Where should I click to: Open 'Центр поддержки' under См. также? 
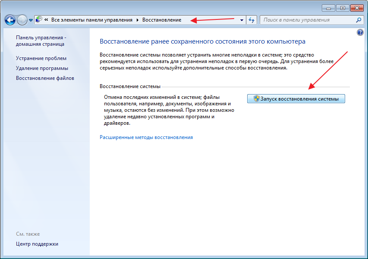[37, 244]
